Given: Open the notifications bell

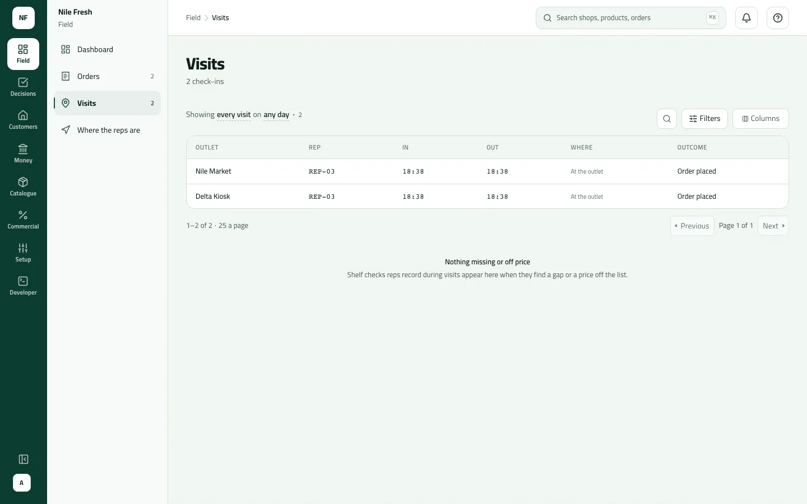Looking at the screenshot, I should point(746,18).
